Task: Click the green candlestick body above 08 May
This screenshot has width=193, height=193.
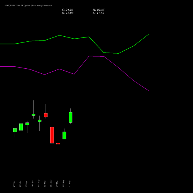Action: pyautogui.click(x=64, y=135)
